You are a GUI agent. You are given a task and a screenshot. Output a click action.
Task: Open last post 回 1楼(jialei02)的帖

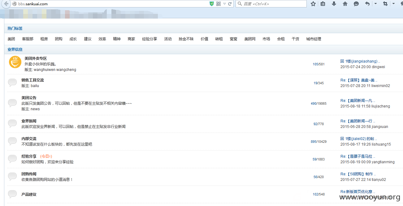tap(359, 139)
